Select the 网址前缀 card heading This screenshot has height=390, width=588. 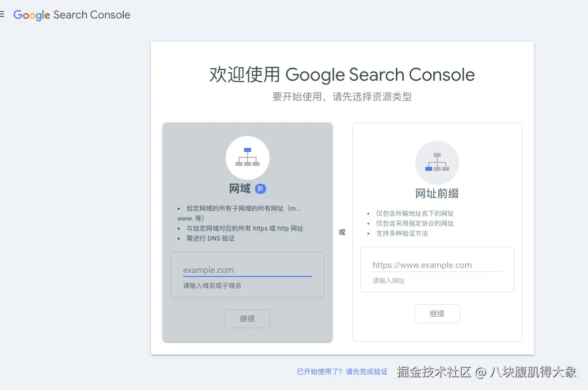pyautogui.click(x=437, y=193)
